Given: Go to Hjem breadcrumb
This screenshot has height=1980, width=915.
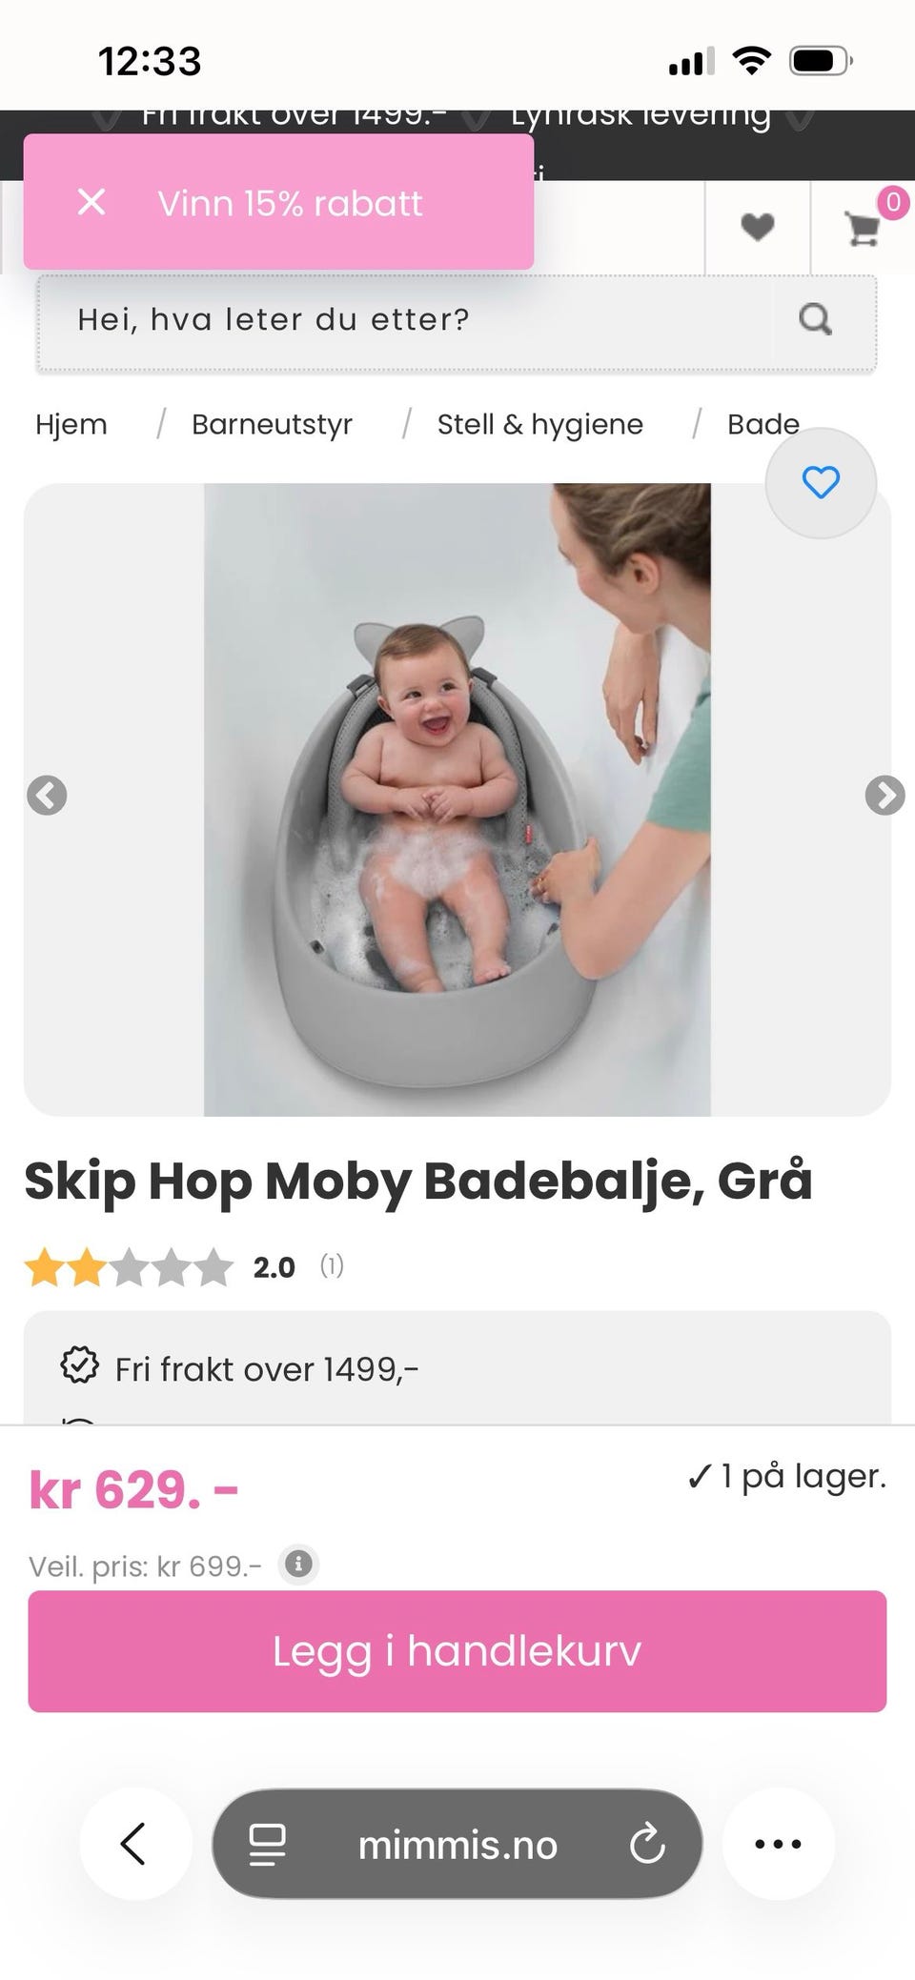Looking at the screenshot, I should (71, 424).
